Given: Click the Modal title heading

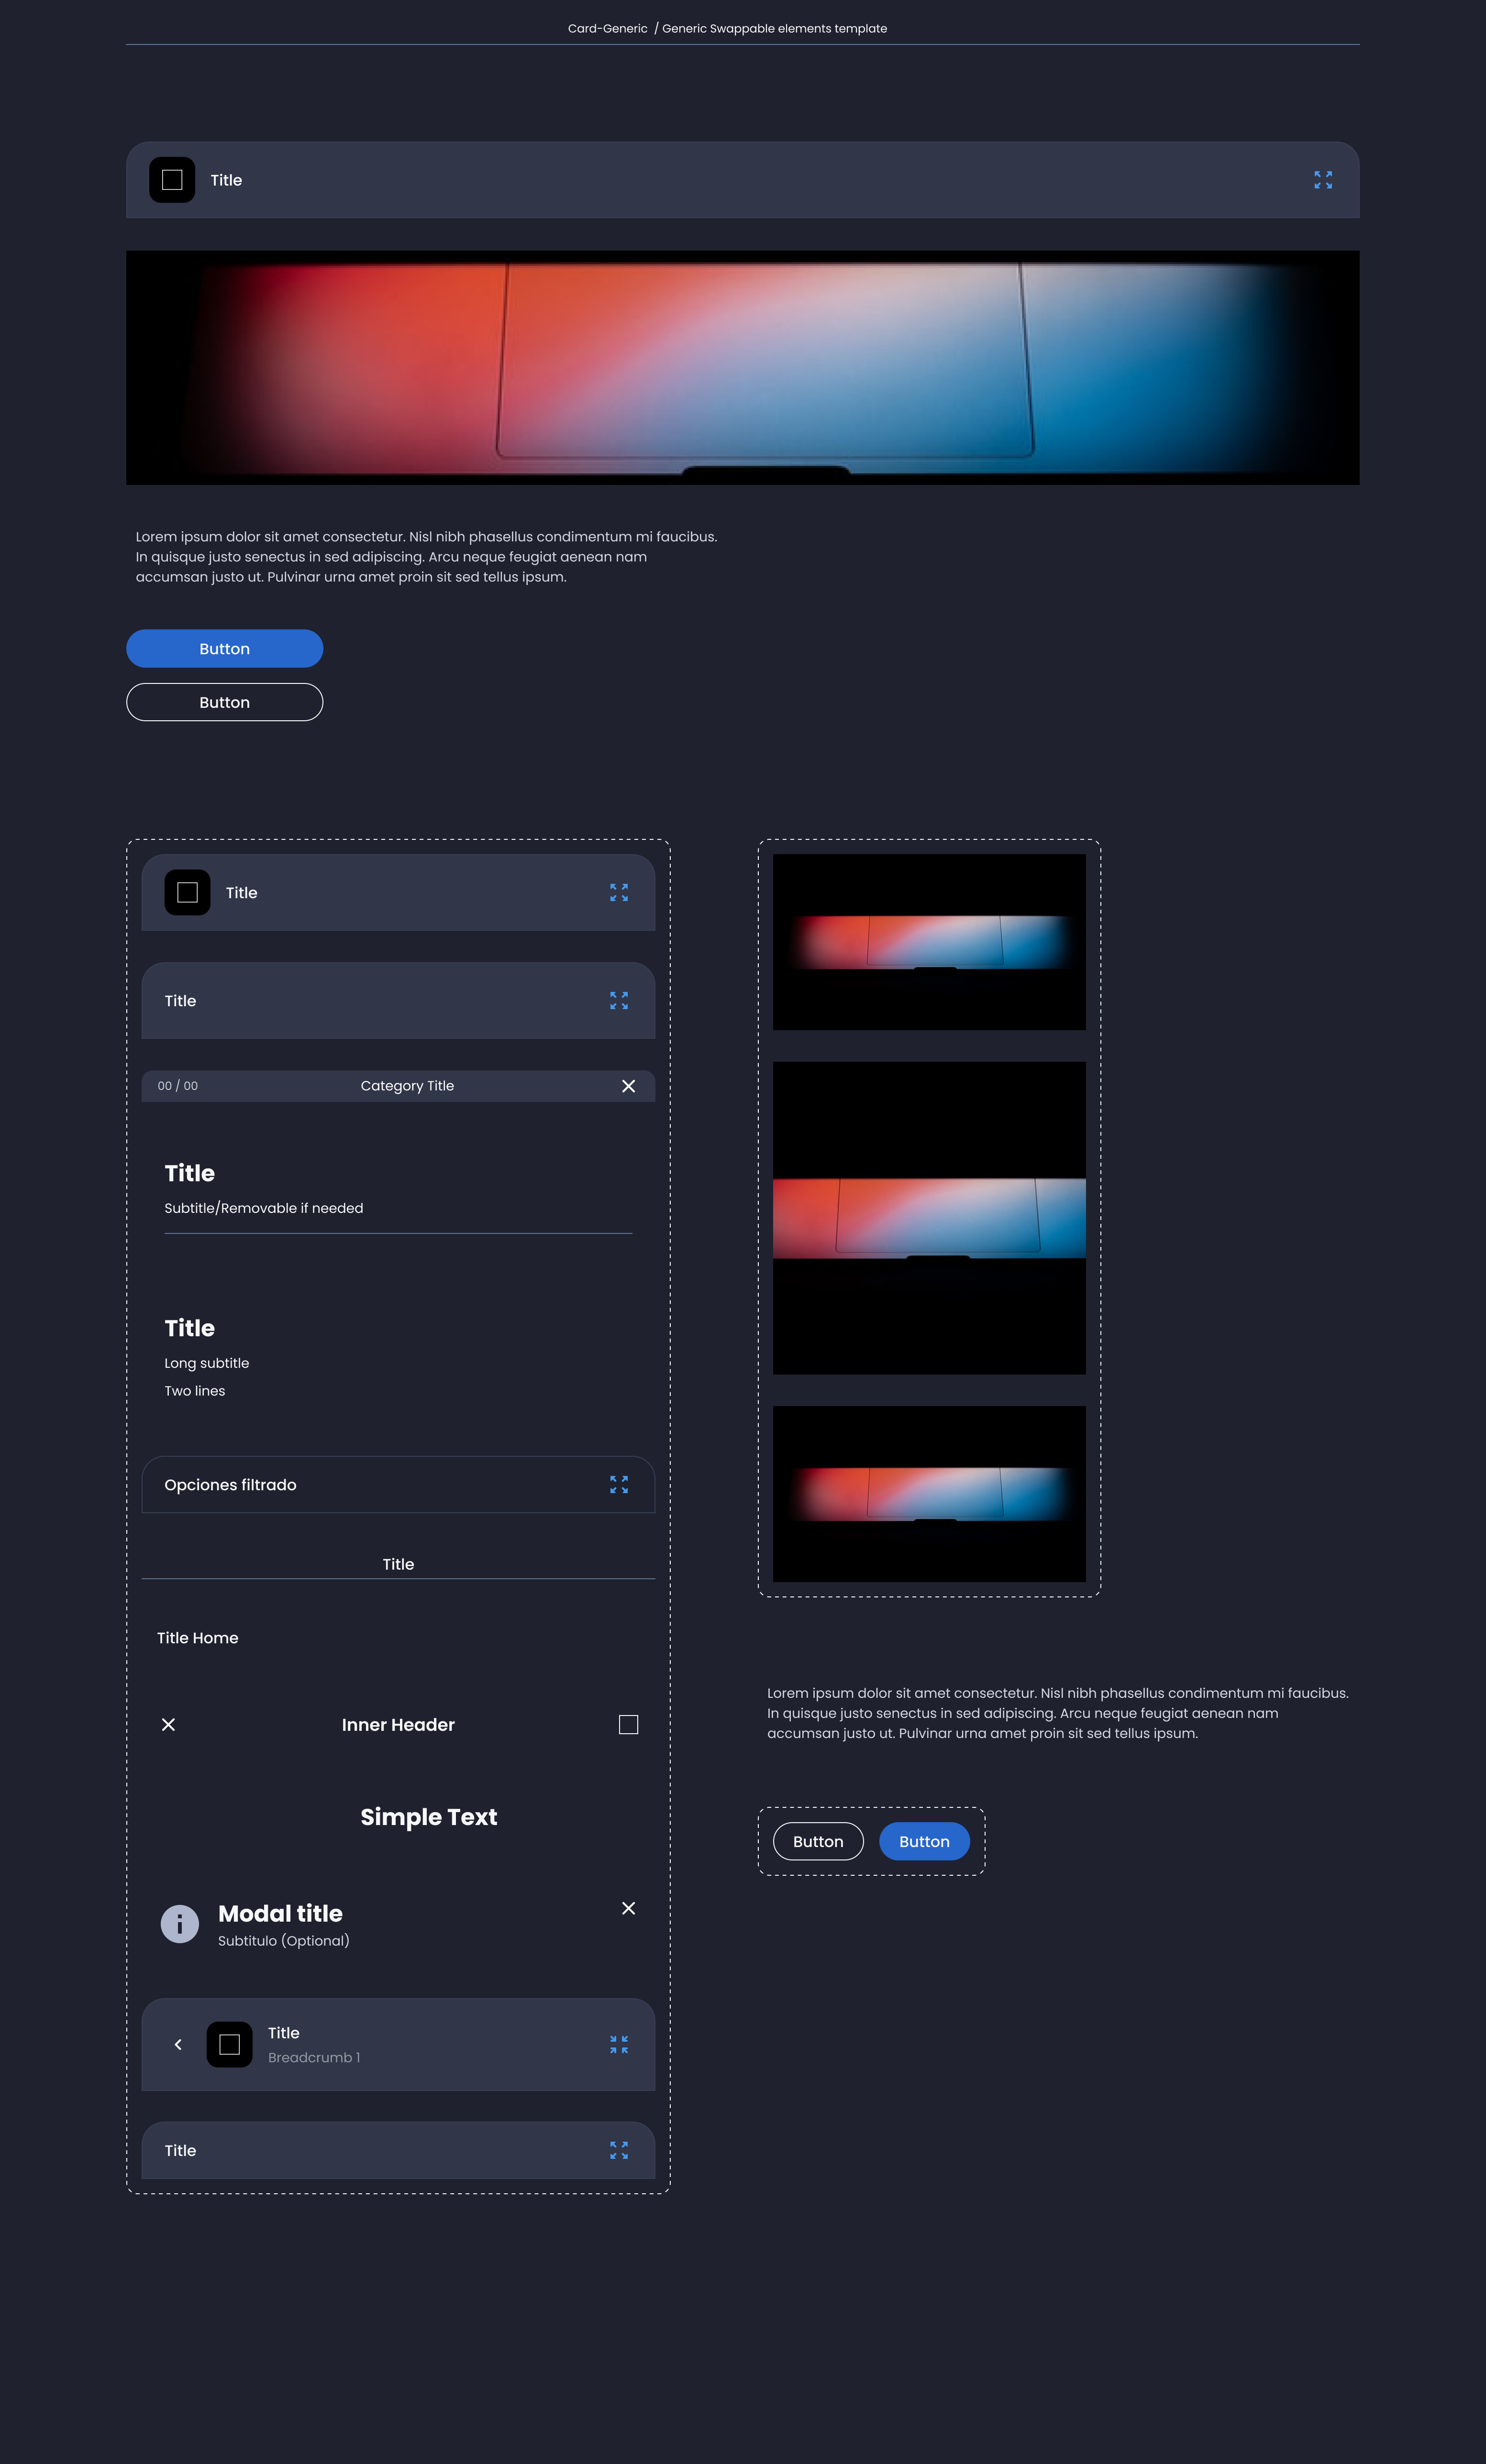Looking at the screenshot, I should click(280, 1914).
